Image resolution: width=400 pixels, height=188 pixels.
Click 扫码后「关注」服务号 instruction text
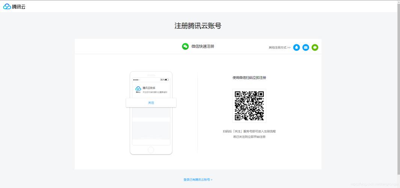249,131
